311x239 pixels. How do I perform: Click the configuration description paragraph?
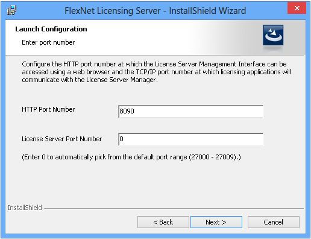(156, 72)
